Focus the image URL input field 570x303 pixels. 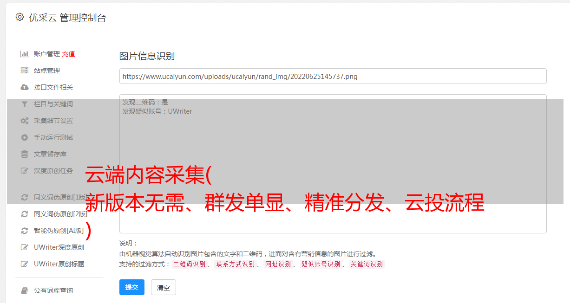click(x=333, y=76)
